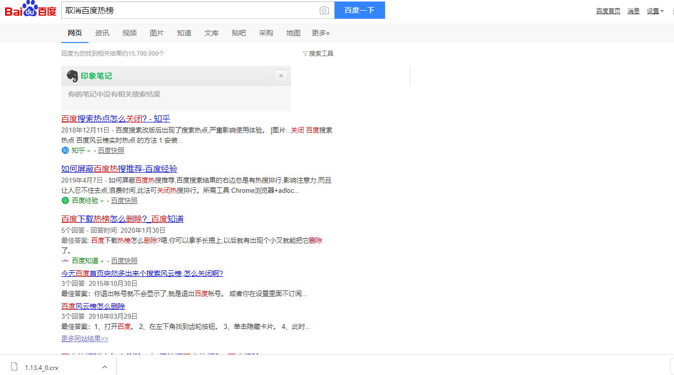Image resolution: width=674 pixels, height=375 pixels.
Task: Click the 你的笔记中没有相关搜索结果 message
Action: pos(114,94)
